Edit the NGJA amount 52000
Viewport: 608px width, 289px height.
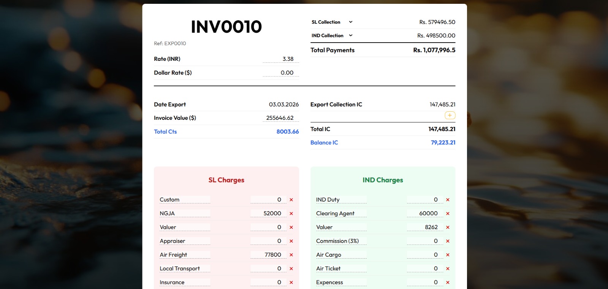269,213
